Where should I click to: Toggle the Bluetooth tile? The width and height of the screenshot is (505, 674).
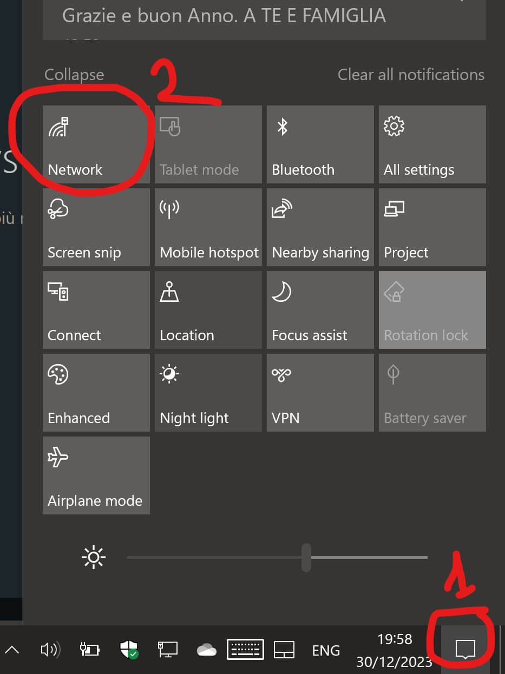pyautogui.click(x=320, y=144)
